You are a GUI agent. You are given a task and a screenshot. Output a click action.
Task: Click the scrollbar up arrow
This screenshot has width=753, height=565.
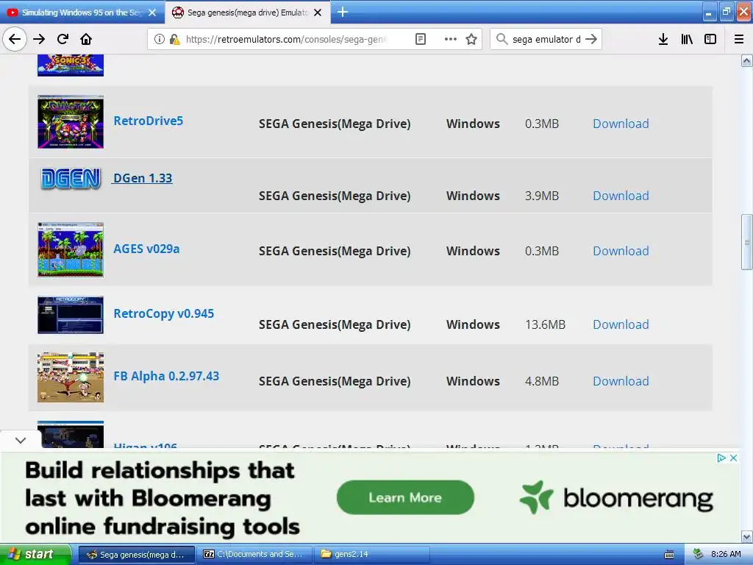[x=747, y=60]
